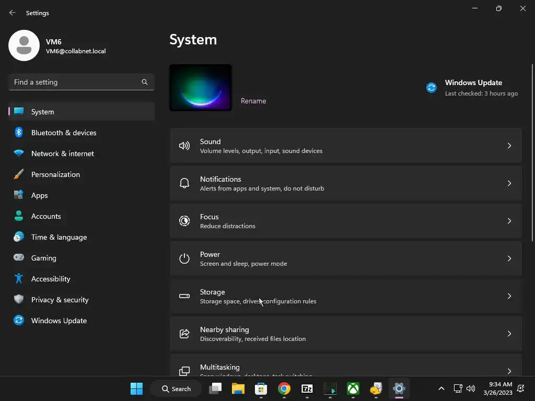The image size is (535, 401).
Task: Click the System monitor icon in sidebar
Action: tap(19, 112)
